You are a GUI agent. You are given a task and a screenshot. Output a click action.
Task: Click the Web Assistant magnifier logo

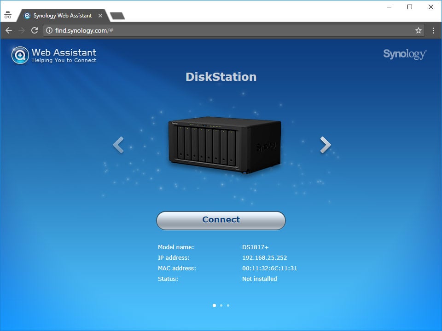20,55
